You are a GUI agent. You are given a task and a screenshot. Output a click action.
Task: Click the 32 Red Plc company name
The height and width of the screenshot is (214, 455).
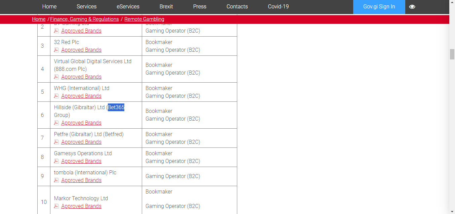(x=67, y=42)
